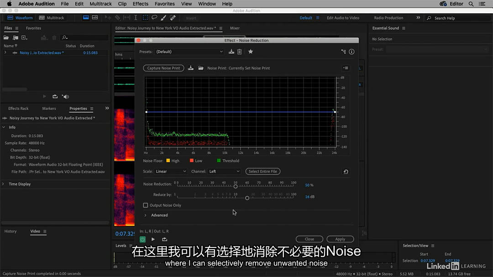
Task: Adjust the Reduce by slider handle
Action: pyautogui.click(x=247, y=198)
